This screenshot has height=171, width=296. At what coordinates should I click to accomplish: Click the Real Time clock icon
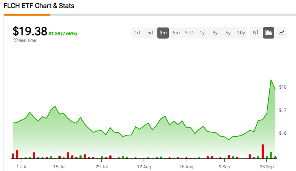pyautogui.click(x=15, y=40)
